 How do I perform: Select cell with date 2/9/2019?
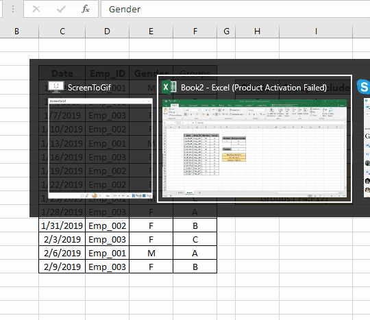coord(62,267)
